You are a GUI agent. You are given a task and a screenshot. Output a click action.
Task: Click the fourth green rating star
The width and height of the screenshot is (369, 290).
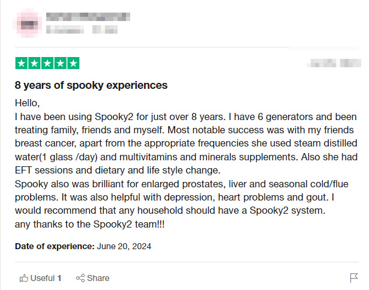coord(60,63)
